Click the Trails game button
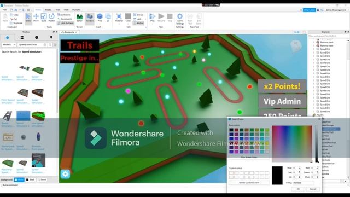 click(x=80, y=45)
